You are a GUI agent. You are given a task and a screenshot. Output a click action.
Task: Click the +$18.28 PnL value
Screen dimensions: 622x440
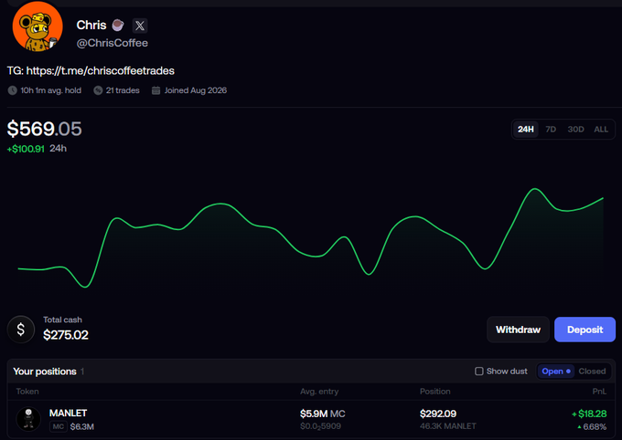589,414
